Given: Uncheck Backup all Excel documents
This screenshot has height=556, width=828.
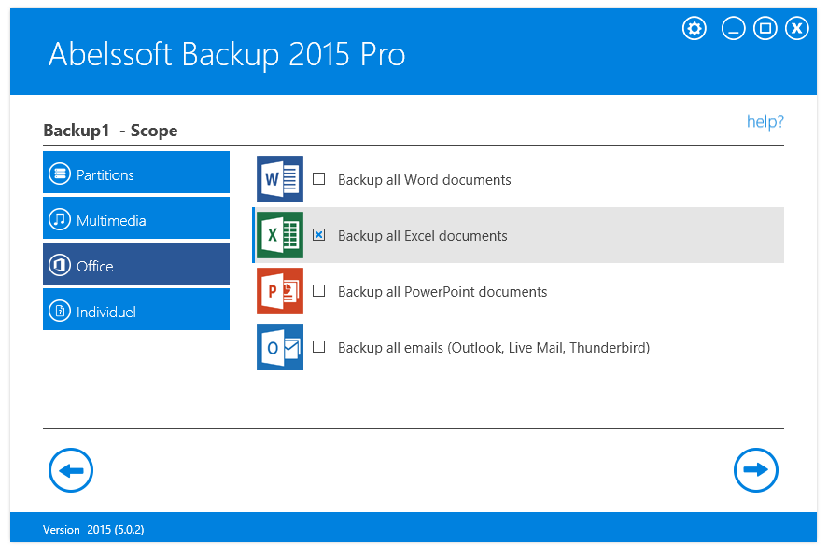Looking at the screenshot, I should click(319, 235).
